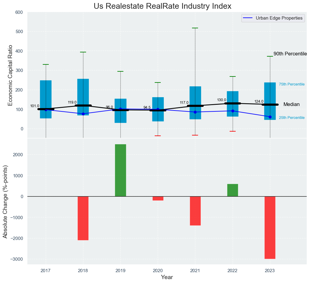Click the 90th Percentile annotation
Viewport: 310px width, 283px height.
click(x=290, y=54)
